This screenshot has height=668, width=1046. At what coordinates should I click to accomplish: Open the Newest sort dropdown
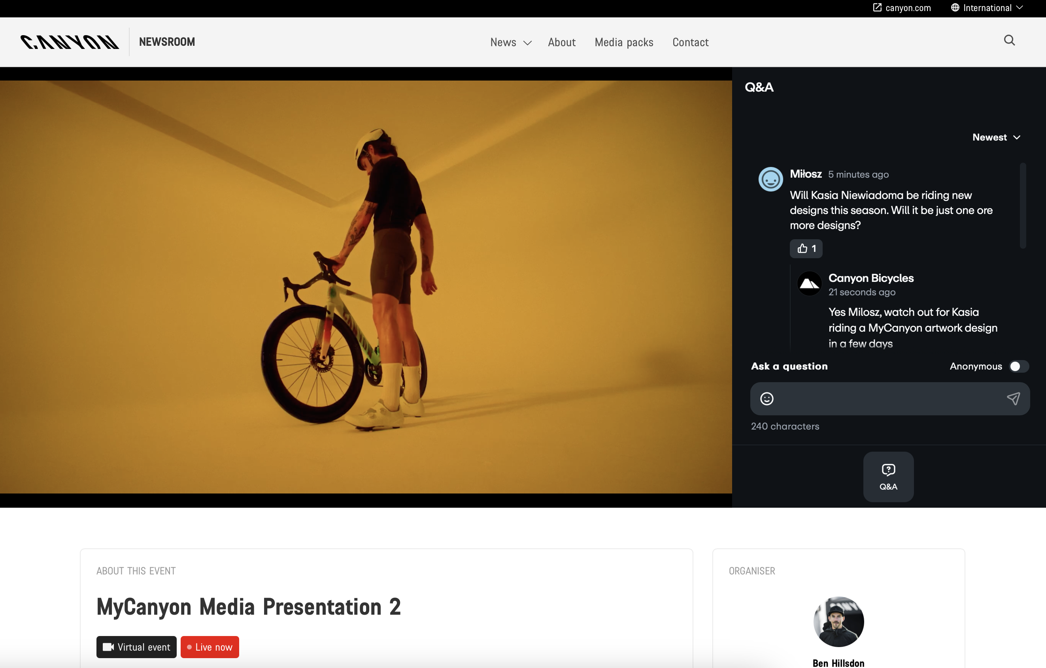point(996,137)
